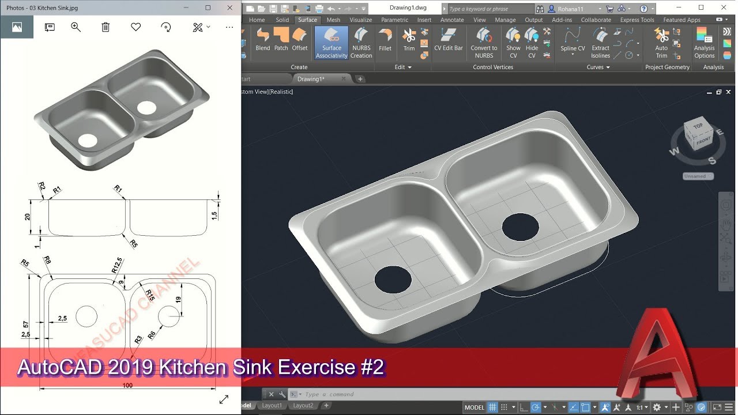
Task: Add a new drawing tab
Action: pos(360,79)
